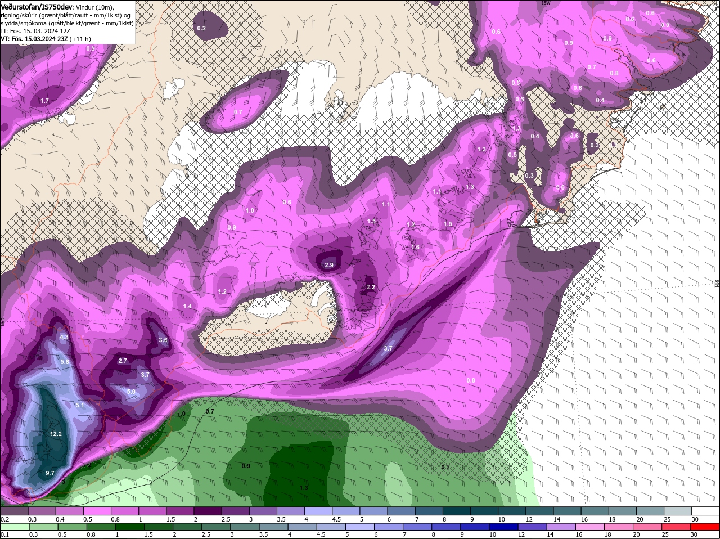The width and height of the screenshot is (720, 539).
Task: Click the 1.6 value label on map
Action: (415, 247)
